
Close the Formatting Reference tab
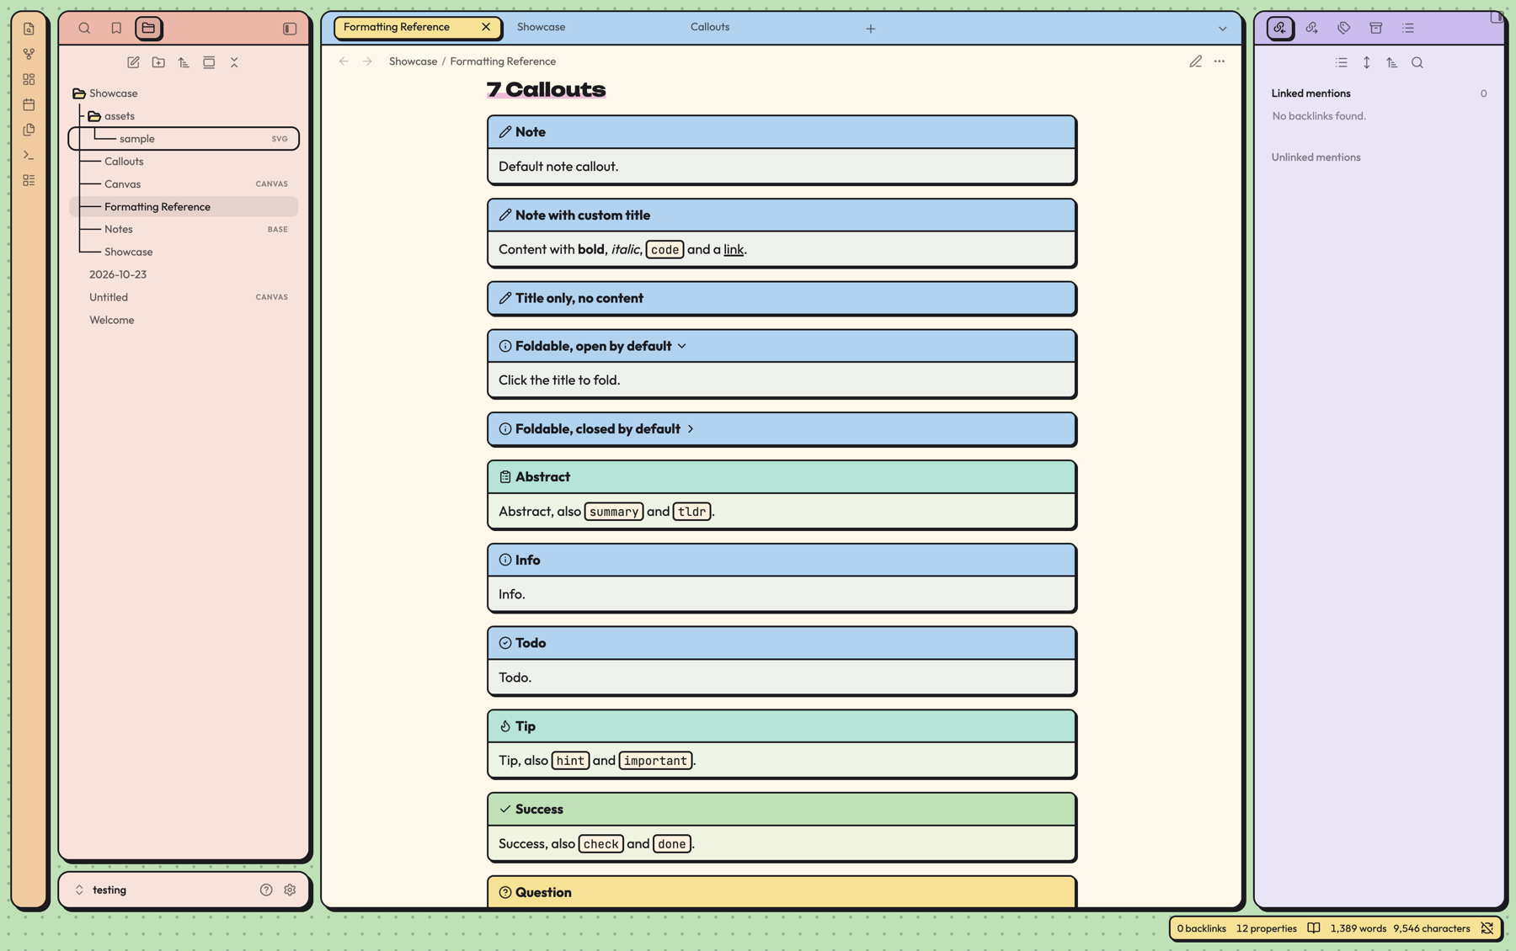pos(486,27)
